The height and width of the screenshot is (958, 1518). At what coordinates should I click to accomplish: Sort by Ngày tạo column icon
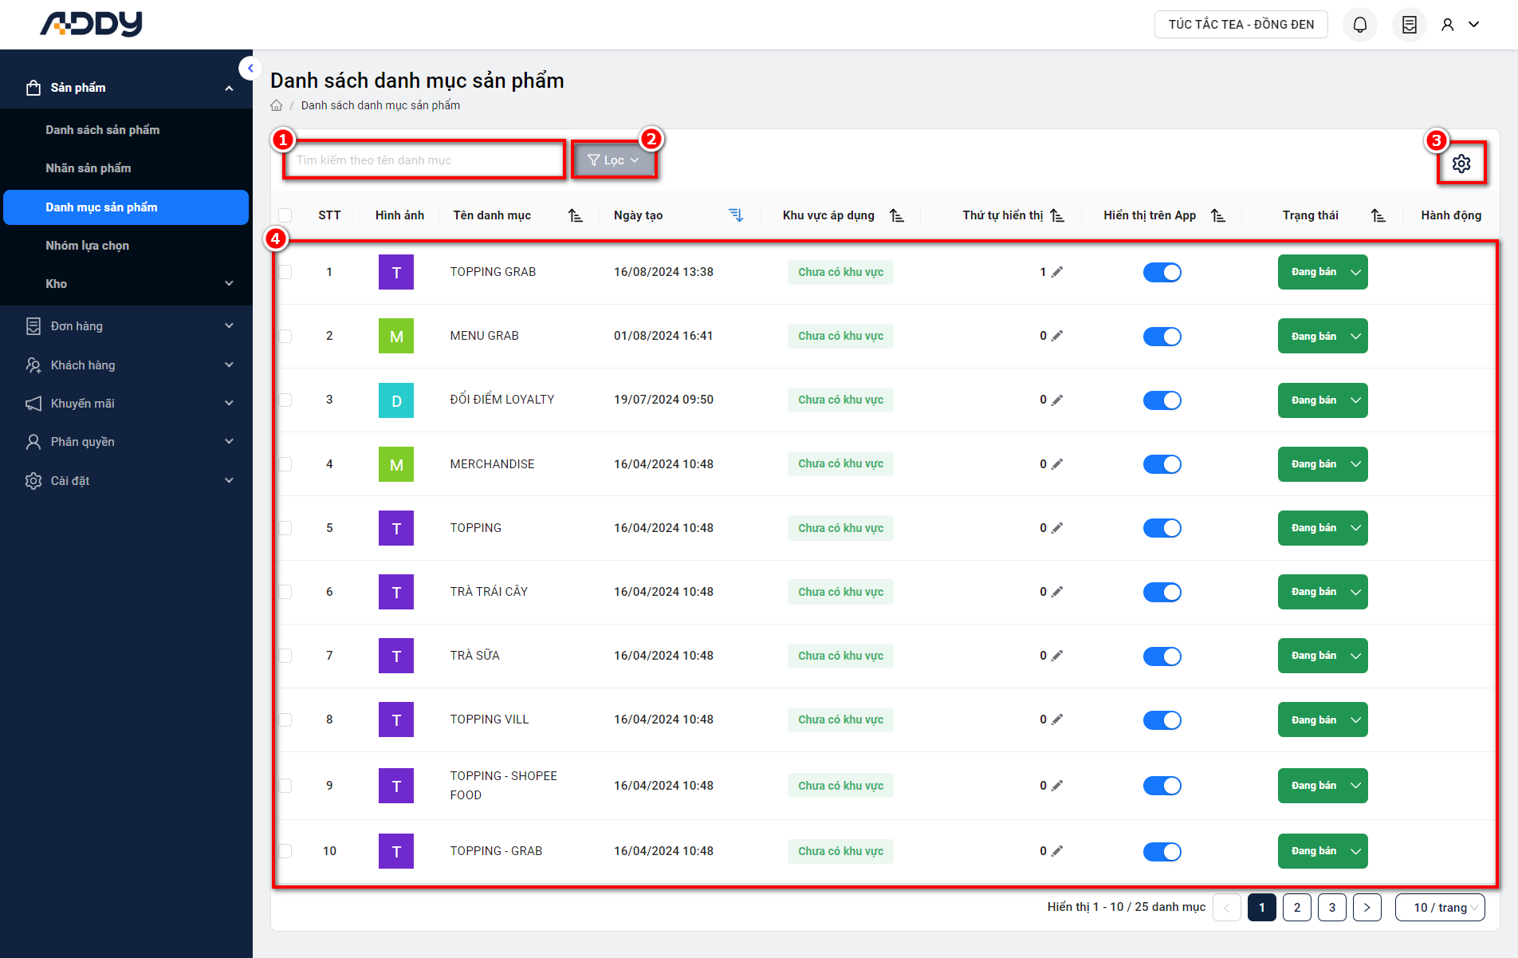tap(736, 215)
